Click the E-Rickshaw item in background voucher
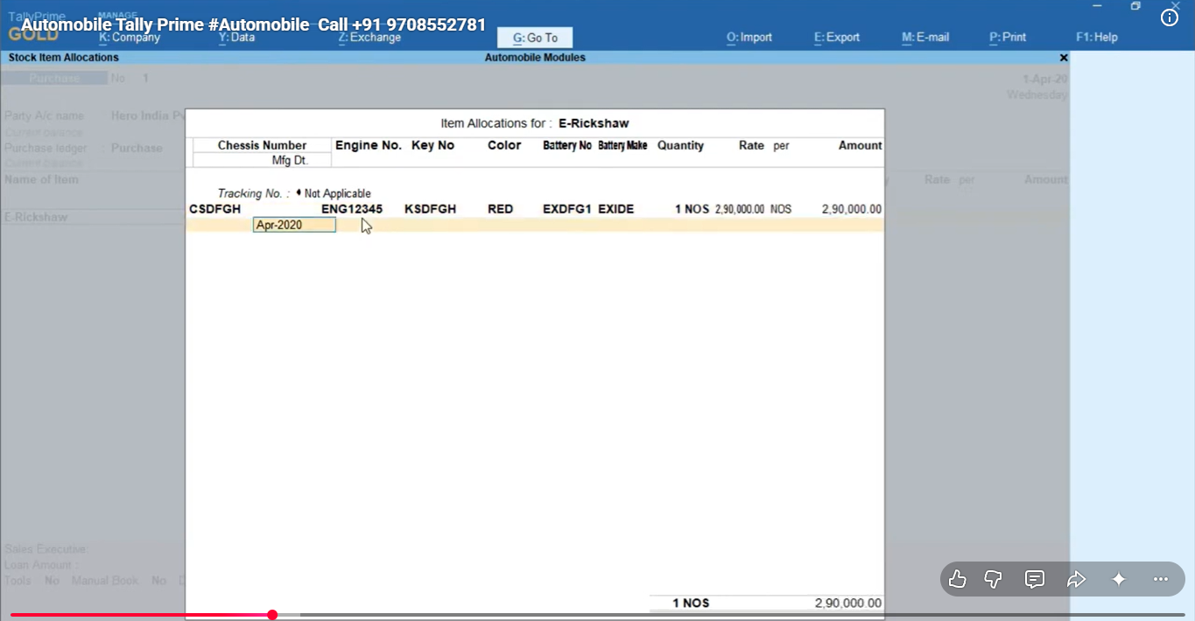The image size is (1195, 621). tap(36, 216)
